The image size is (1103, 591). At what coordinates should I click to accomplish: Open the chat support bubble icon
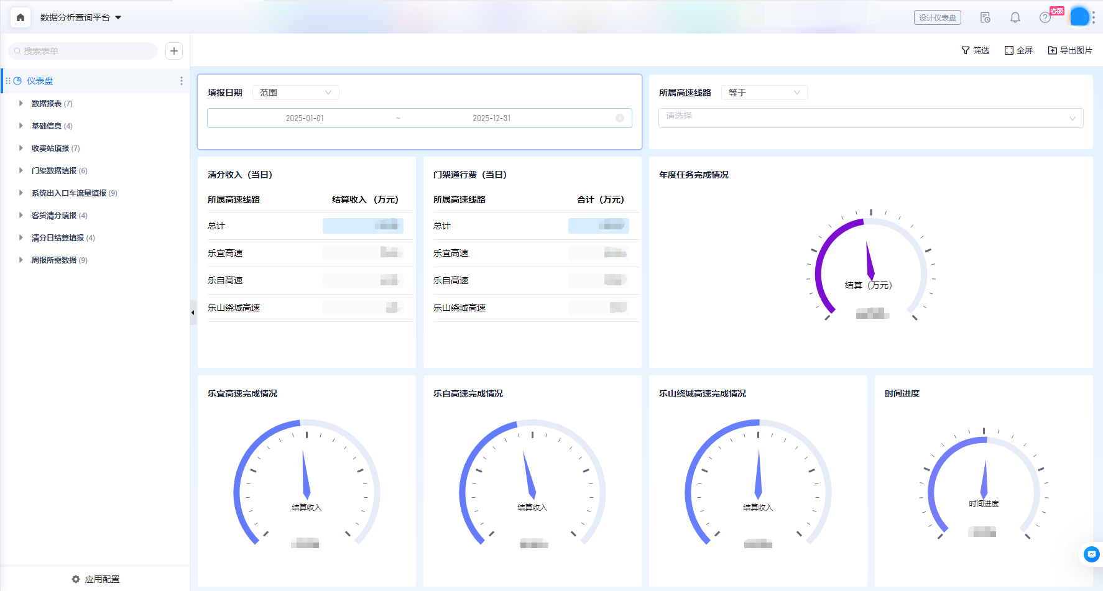(1091, 554)
